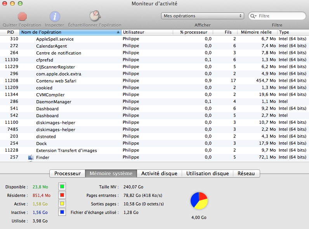Click Pages entrantes value 78,82 Go

tap(143, 195)
